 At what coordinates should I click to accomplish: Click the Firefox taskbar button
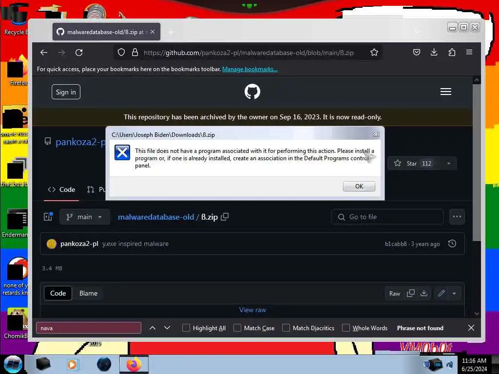click(134, 364)
